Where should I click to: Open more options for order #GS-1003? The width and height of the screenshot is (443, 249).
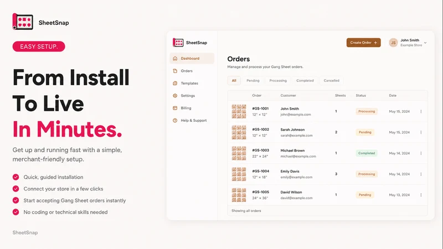point(421,153)
